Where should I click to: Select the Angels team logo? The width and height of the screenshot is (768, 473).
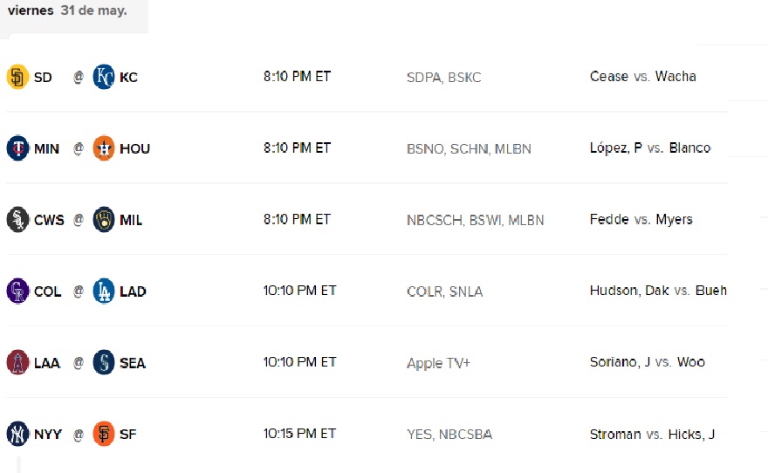pos(17,362)
